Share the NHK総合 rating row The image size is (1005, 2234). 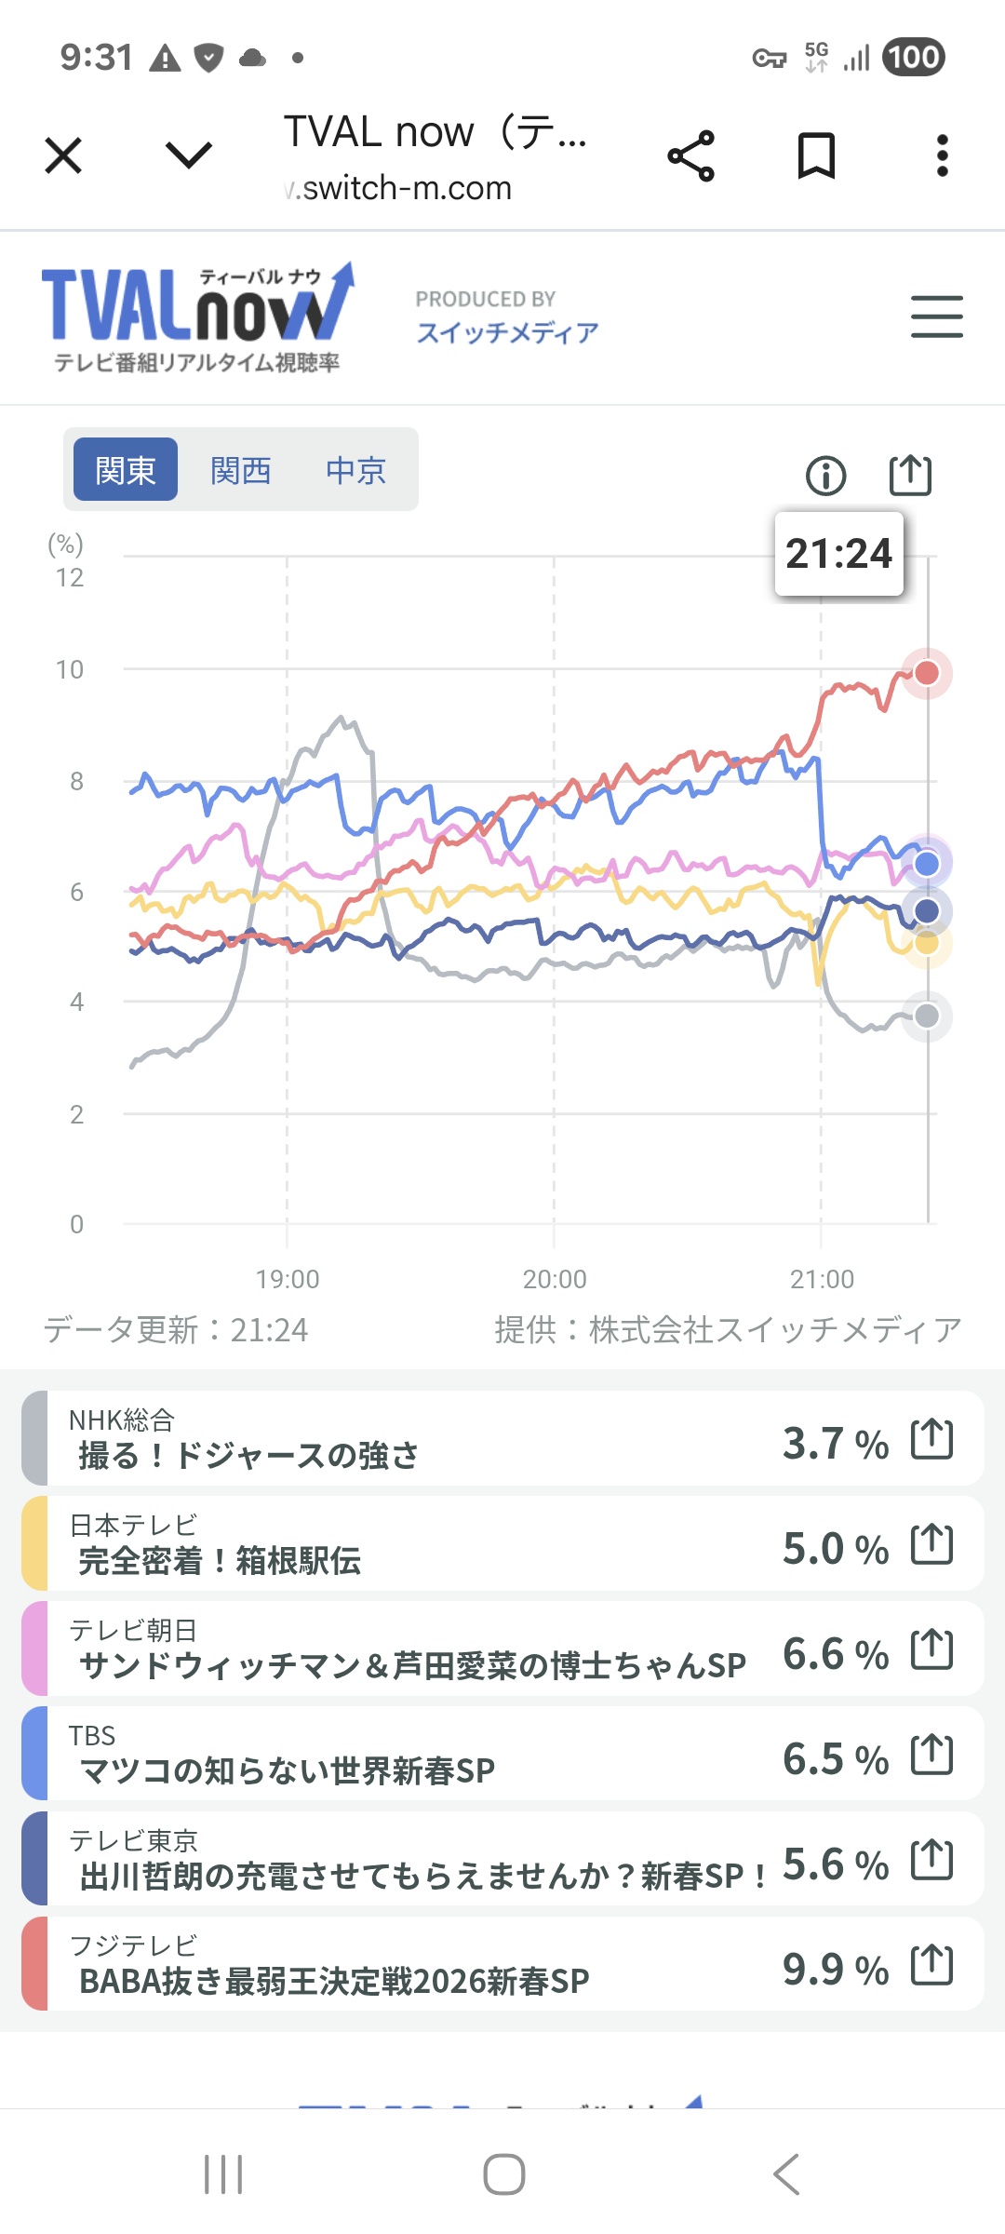931,1438
